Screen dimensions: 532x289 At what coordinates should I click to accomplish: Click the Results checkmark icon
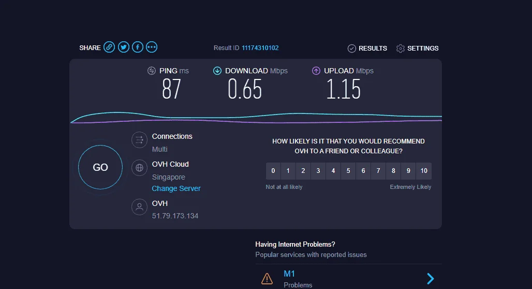point(352,49)
